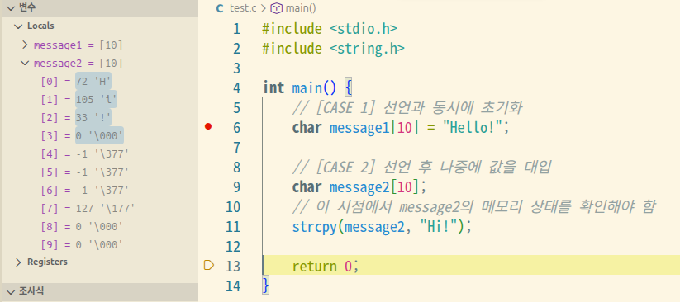680x302 pixels.
Task: Expand the message1 array chevron
Action: pos(25,45)
